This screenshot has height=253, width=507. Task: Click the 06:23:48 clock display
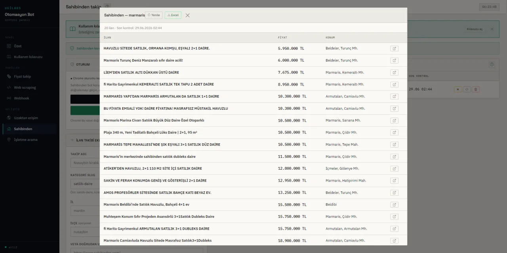coord(489,7)
